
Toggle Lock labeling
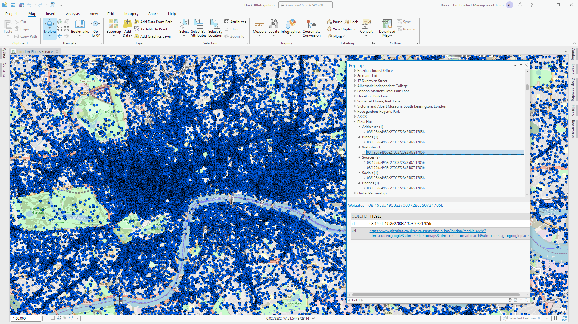351,21
